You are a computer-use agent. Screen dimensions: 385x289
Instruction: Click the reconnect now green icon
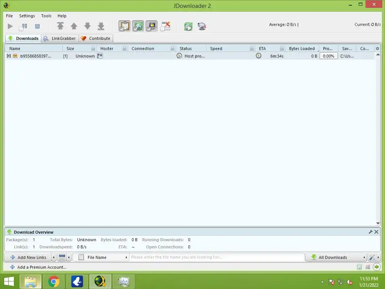188,26
